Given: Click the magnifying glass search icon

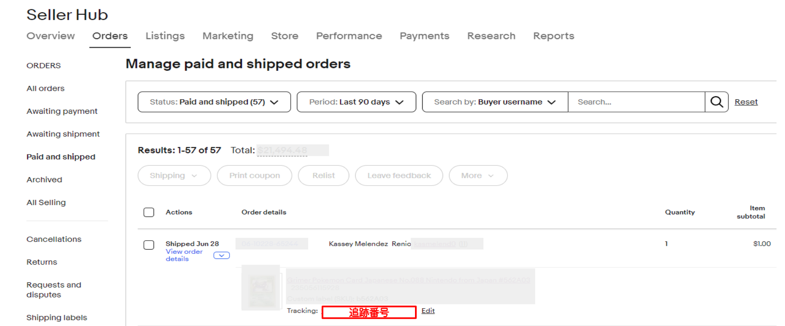Looking at the screenshot, I should tap(717, 102).
